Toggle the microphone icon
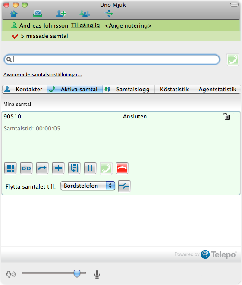 click(x=97, y=274)
